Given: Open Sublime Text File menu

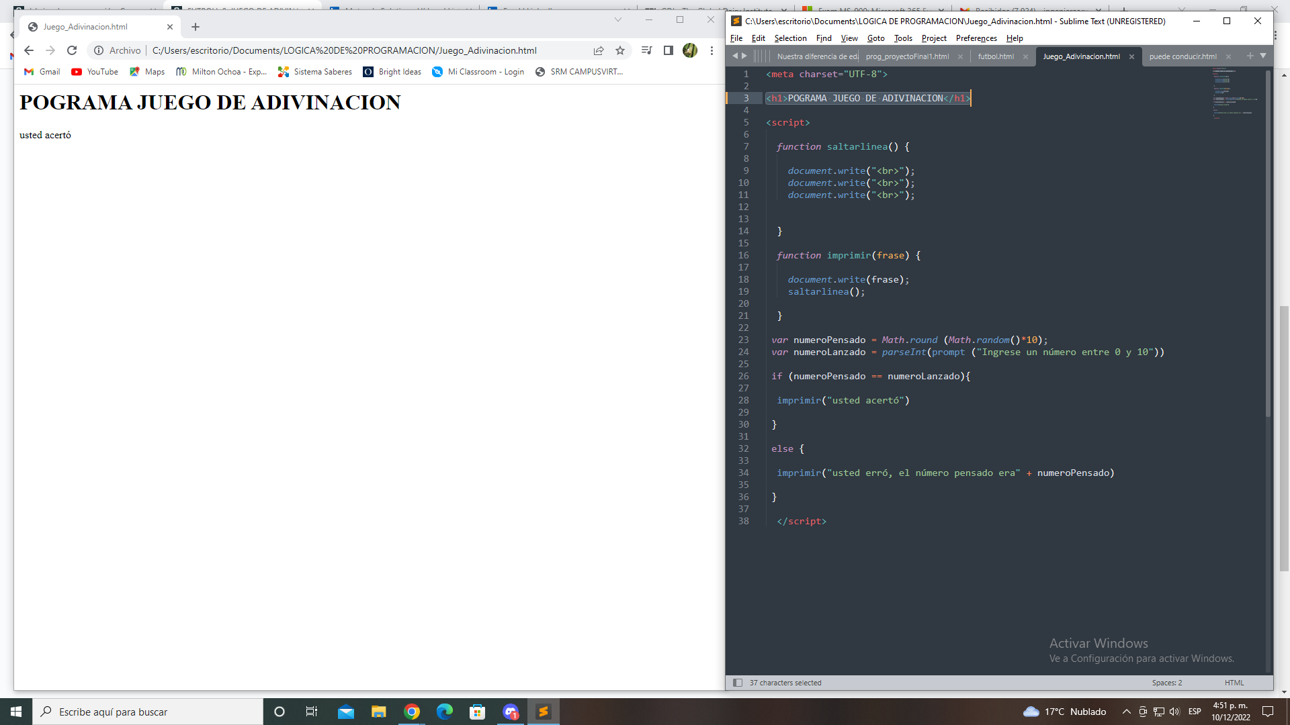Looking at the screenshot, I should [736, 38].
